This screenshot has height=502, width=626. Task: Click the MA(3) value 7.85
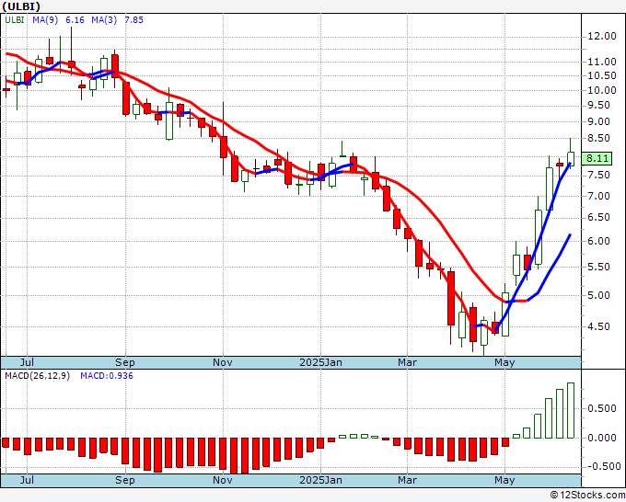[133, 20]
